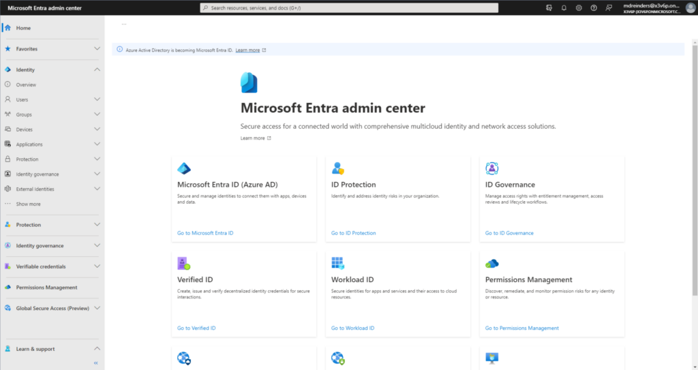Click the Identity diamond icon in sidebar

7,70
